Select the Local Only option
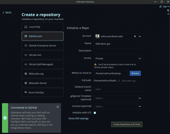The width and height of the screenshot is (170, 134). point(42,27)
